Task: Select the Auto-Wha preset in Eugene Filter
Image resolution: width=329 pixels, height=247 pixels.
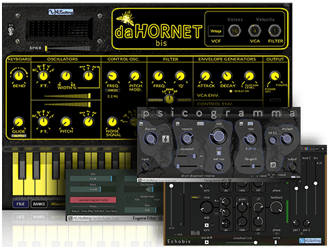Action: pyautogui.click(x=87, y=211)
